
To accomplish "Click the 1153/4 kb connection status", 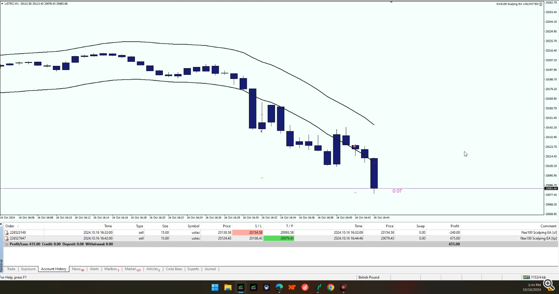I will [x=538, y=277].
